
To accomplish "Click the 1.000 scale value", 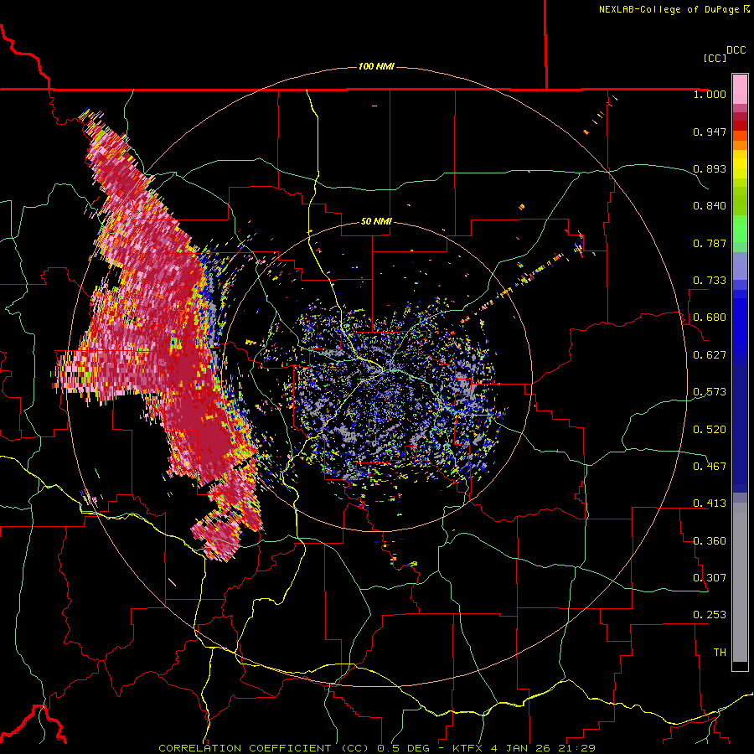I will (710, 94).
